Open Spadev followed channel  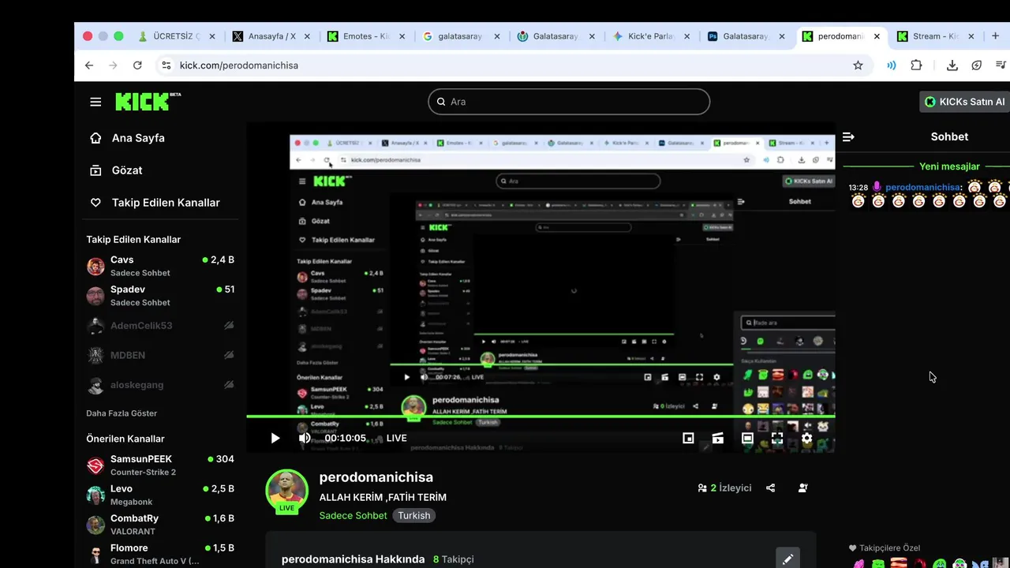click(x=160, y=296)
